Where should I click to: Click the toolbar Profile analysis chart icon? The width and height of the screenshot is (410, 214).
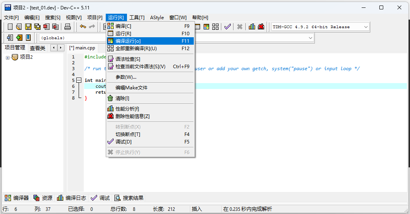pos(252,27)
